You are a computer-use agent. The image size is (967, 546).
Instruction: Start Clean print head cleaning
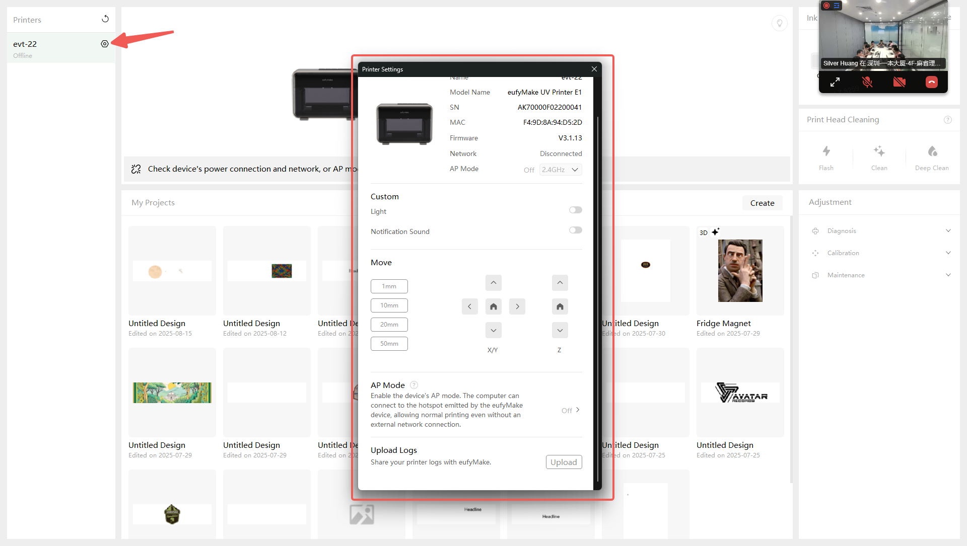coord(879,158)
